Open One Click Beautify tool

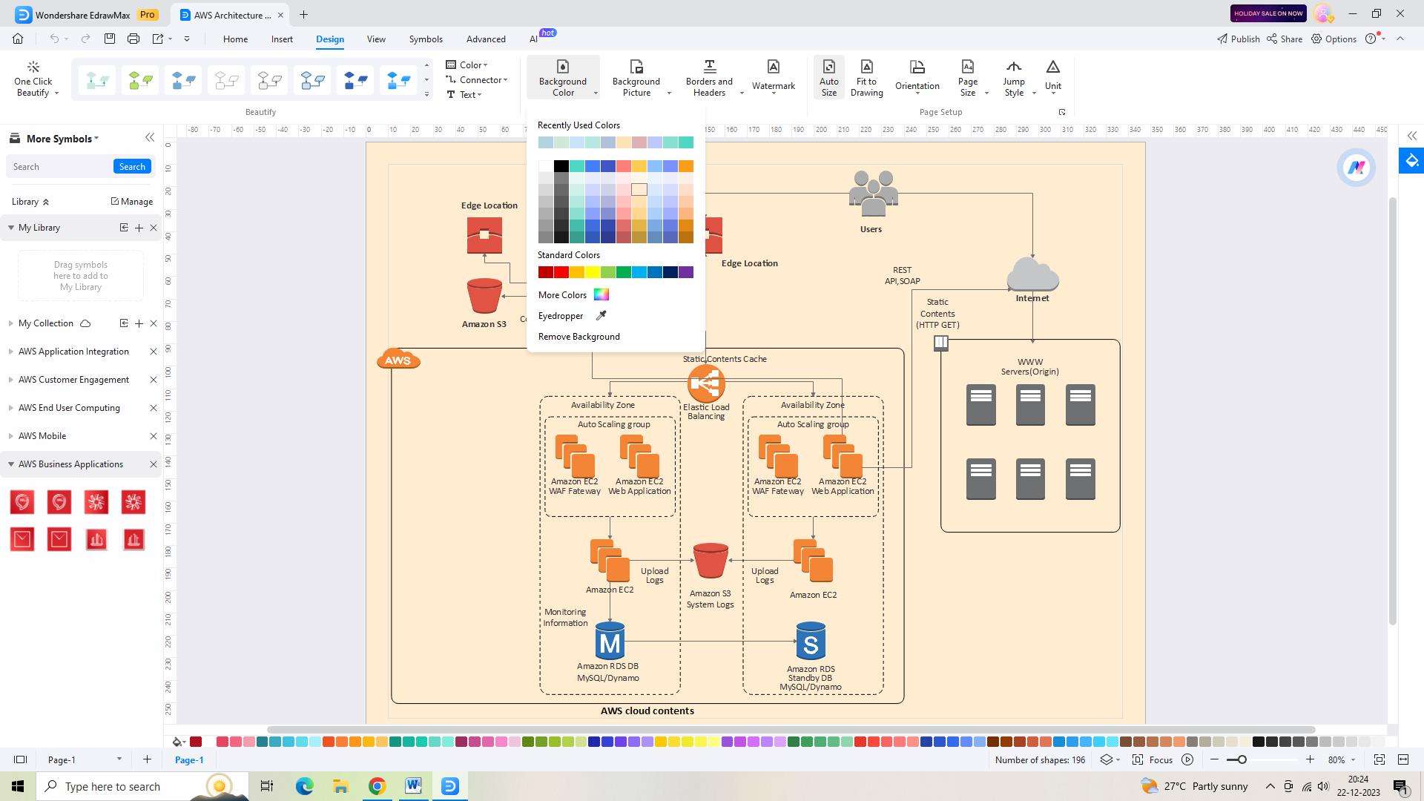[33, 79]
